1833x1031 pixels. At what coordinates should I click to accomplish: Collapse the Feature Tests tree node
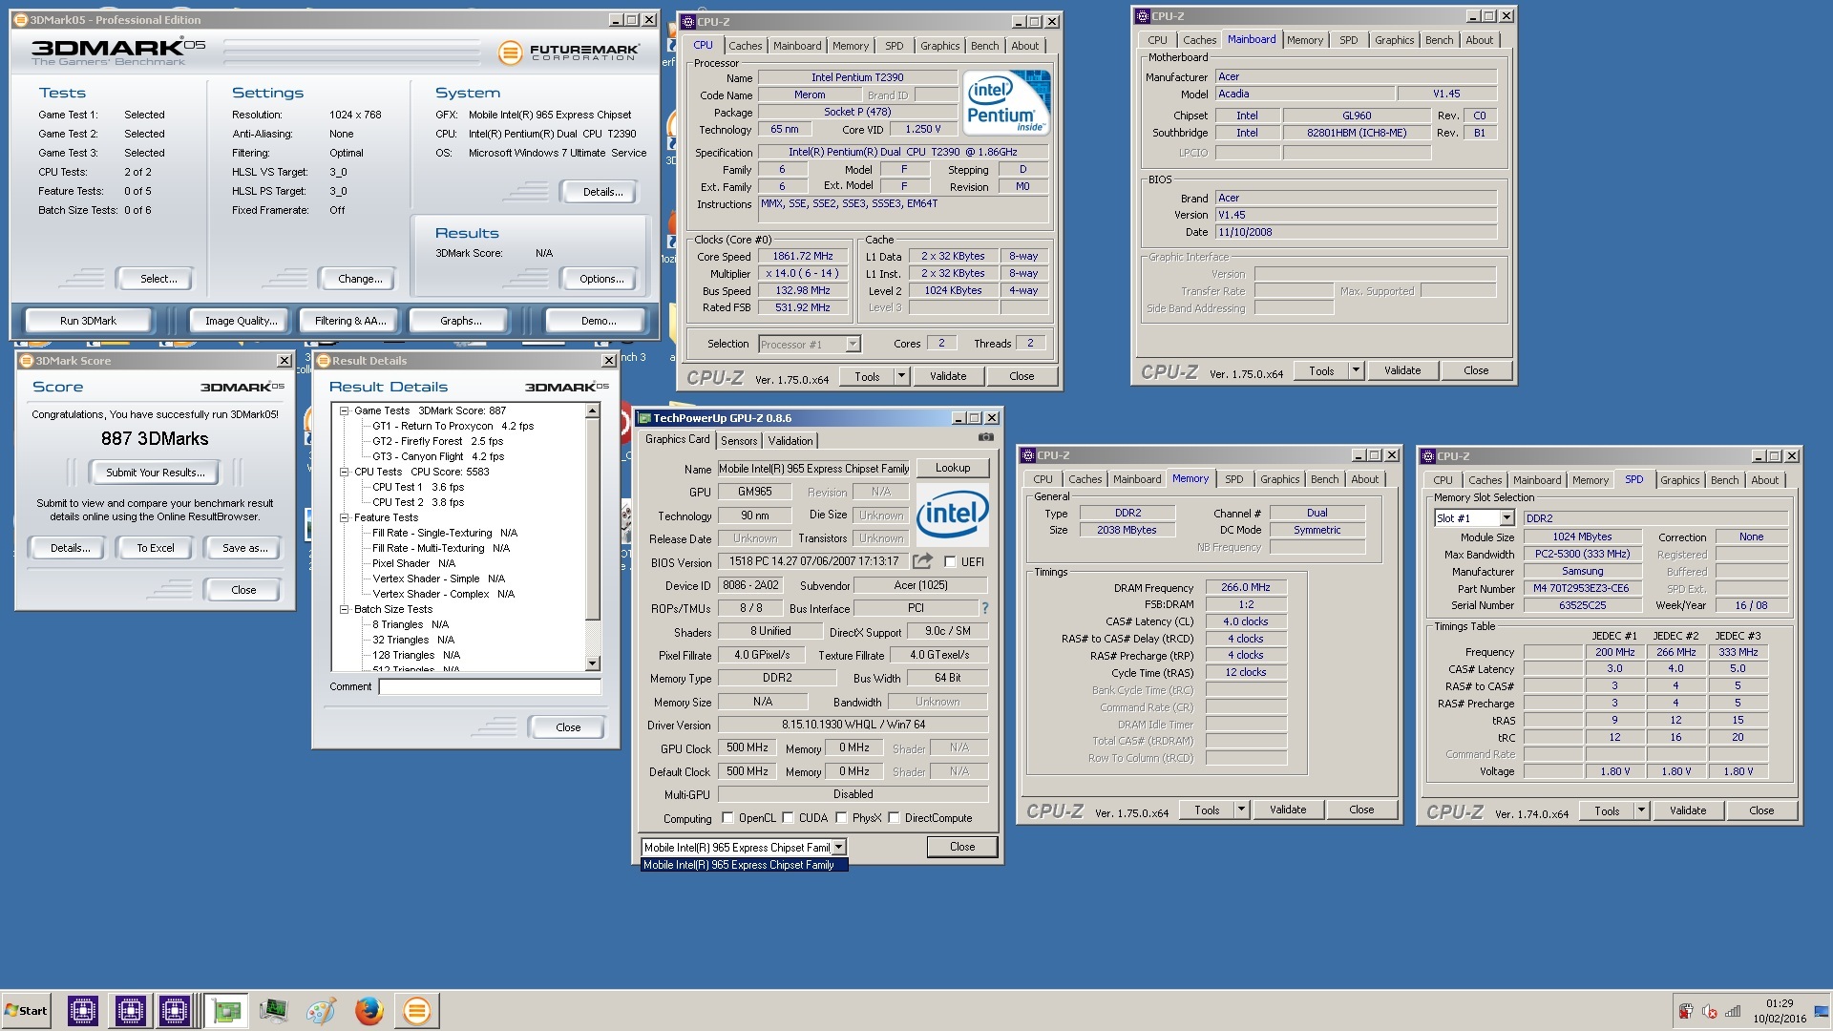(x=344, y=517)
